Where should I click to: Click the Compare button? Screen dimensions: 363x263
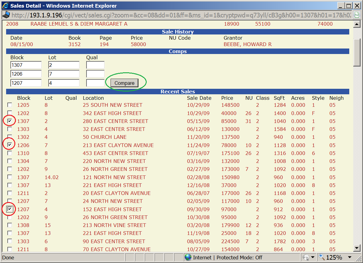click(x=124, y=83)
